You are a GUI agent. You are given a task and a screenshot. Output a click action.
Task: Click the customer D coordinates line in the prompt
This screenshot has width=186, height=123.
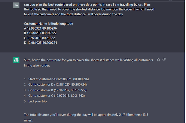tap(40, 43)
